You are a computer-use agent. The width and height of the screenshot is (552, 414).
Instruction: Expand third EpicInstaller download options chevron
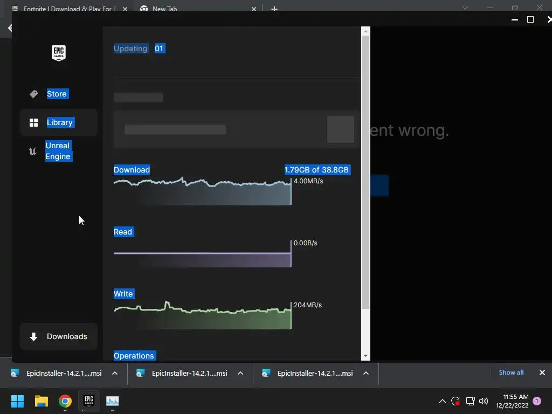(366, 373)
